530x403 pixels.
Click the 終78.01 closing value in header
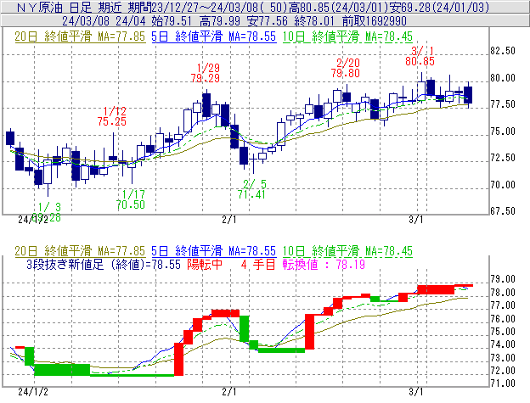pos(314,21)
